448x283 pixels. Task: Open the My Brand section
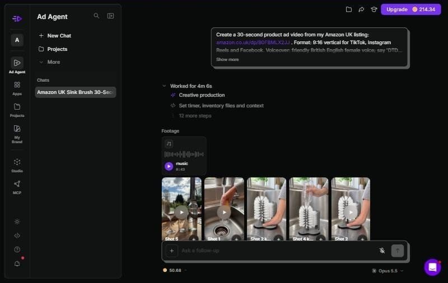coord(17,134)
